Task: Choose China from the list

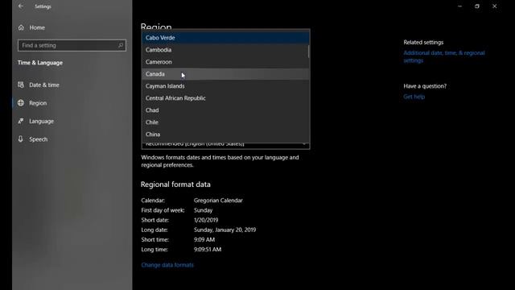Action: 225,135
